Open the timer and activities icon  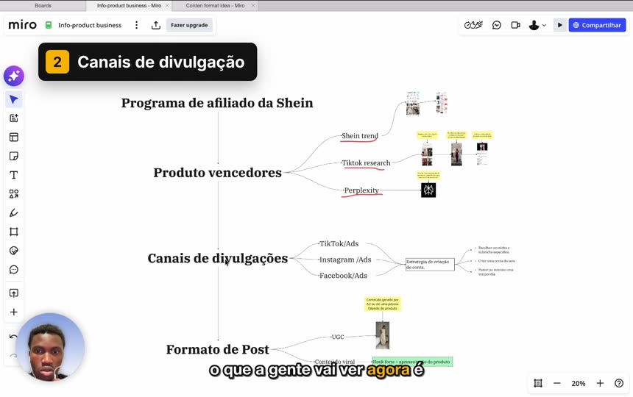(x=473, y=25)
